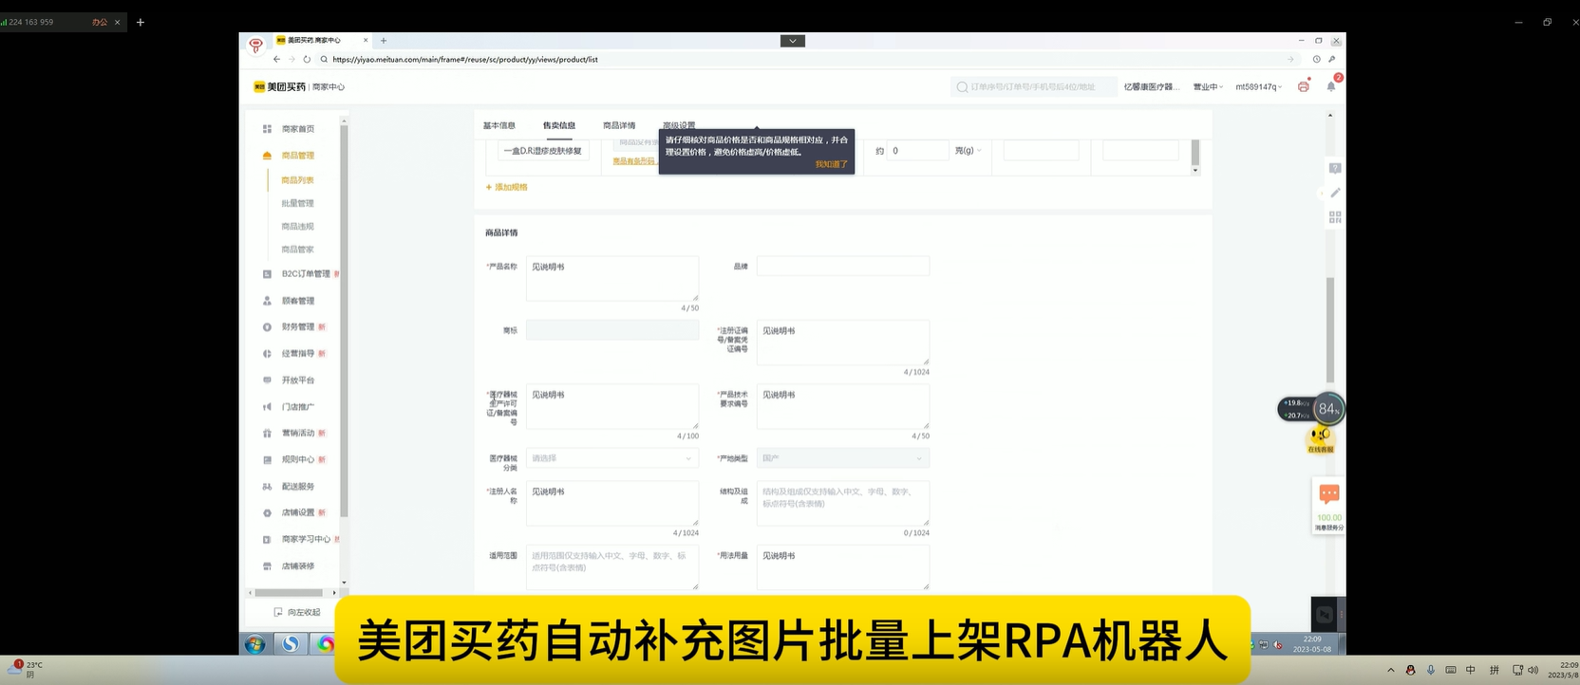Open a new browser tab with plus button
The width and height of the screenshot is (1580, 685).
tap(384, 41)
